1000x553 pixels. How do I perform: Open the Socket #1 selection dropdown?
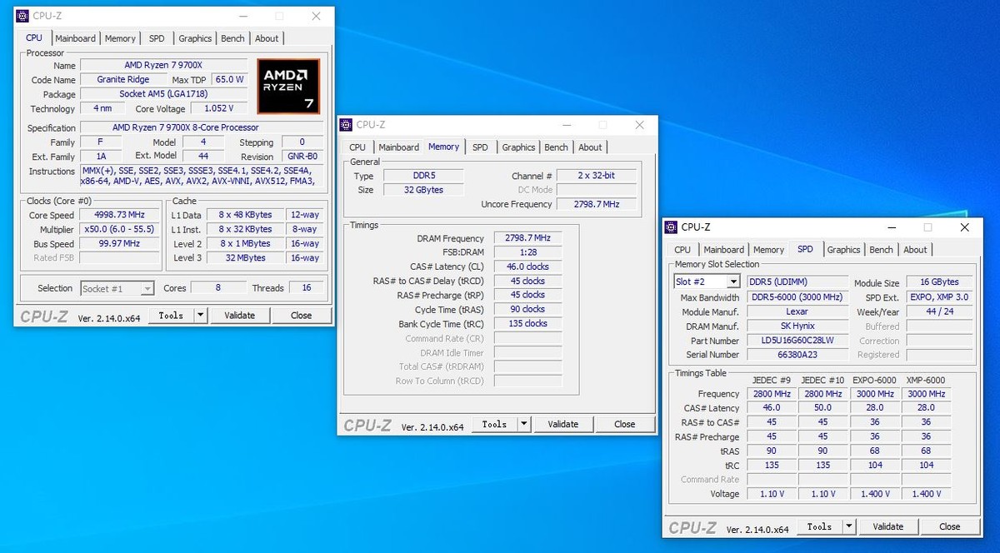[147, 289]
